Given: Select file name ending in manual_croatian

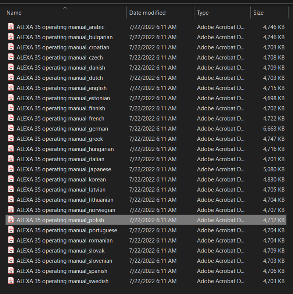Looking at the screenshot, I should pyautogui.click(x=63, y=47).
